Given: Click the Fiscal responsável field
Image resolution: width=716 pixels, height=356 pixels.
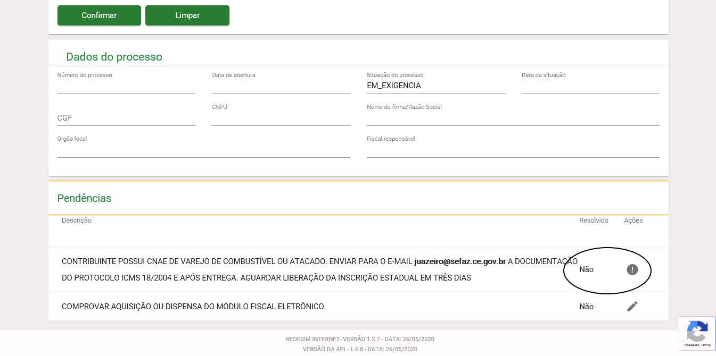Looking at the screenshot, I should (513, 150).
